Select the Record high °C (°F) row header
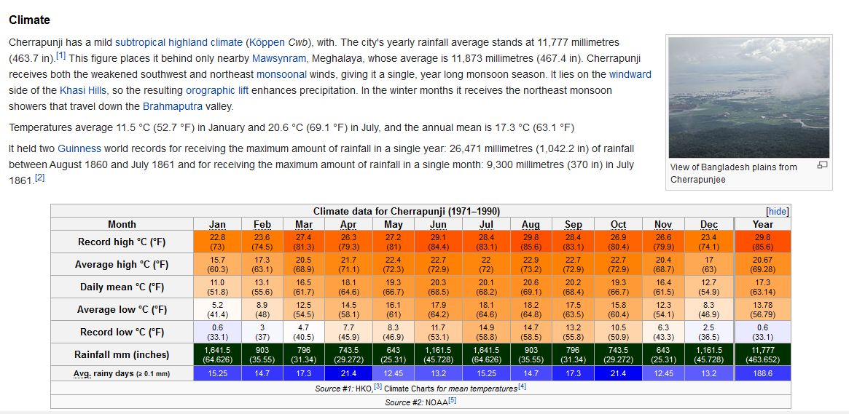The height and width of the screenshot is (414, 849). point(122,242)
